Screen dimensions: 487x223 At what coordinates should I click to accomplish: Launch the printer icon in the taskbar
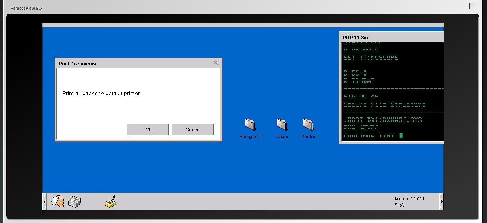(75, 202)
